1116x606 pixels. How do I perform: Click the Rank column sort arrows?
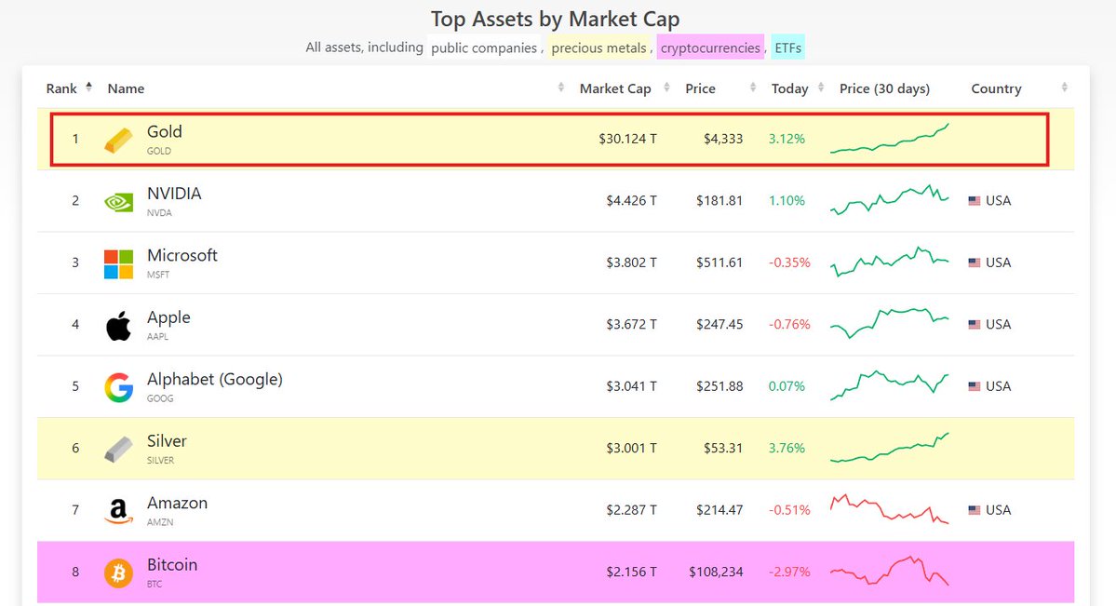(x=88, y=86)
